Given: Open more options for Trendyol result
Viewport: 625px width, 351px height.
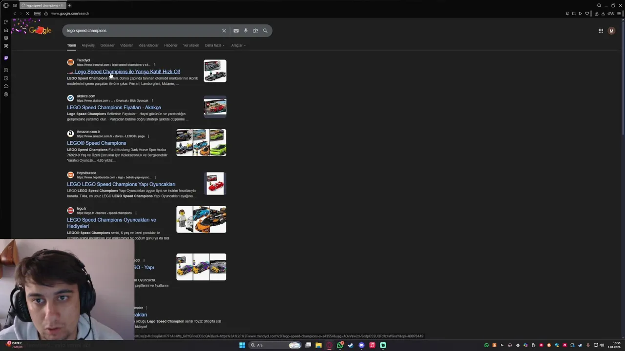Looking at the screenshot, I should (154, 65).
